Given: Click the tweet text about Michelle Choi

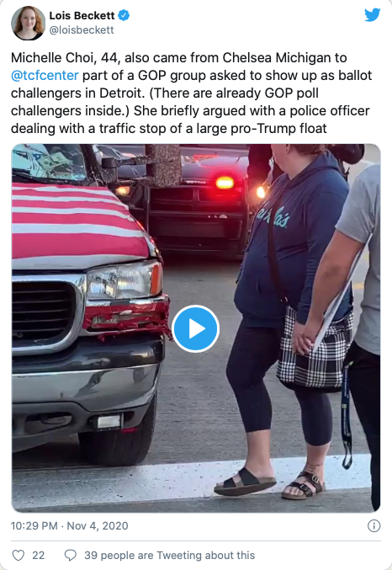Looking at the screenshot, I should (192, 93).
